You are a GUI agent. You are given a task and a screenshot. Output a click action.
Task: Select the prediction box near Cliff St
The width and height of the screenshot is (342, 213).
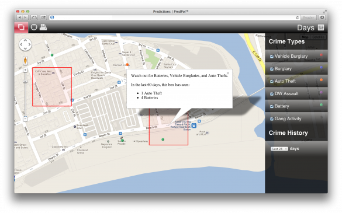pos(52,87)
